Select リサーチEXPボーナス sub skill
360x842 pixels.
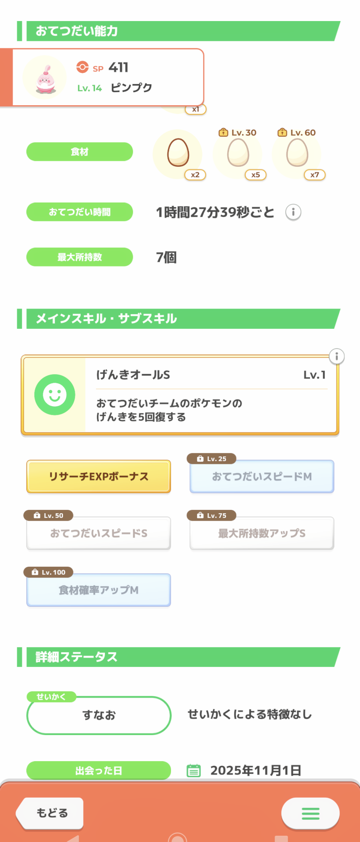(x=99, y=477)
